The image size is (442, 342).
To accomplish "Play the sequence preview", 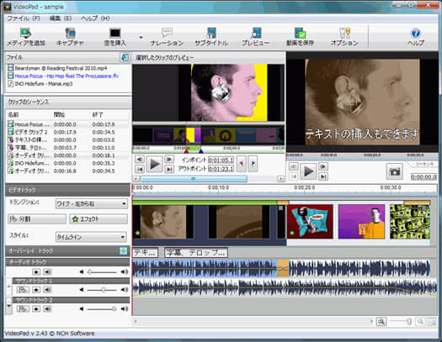I will [308, 171].
